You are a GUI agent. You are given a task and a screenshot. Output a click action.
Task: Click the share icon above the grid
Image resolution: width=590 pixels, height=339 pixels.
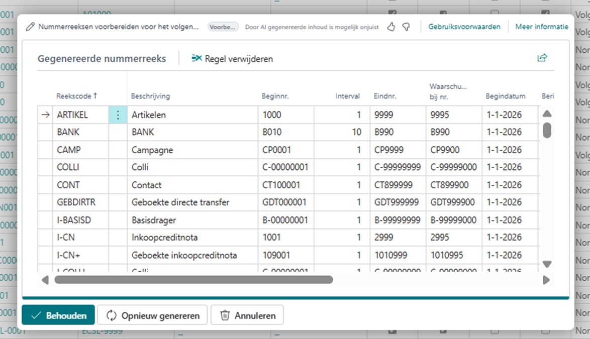point(542,58)
